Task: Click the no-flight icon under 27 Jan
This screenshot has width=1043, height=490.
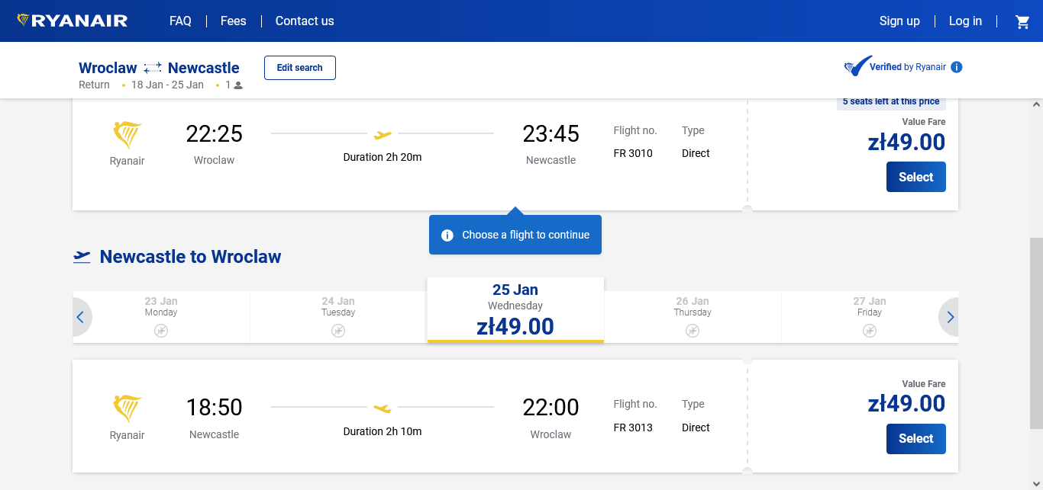Action: click(x=870, y=331)
